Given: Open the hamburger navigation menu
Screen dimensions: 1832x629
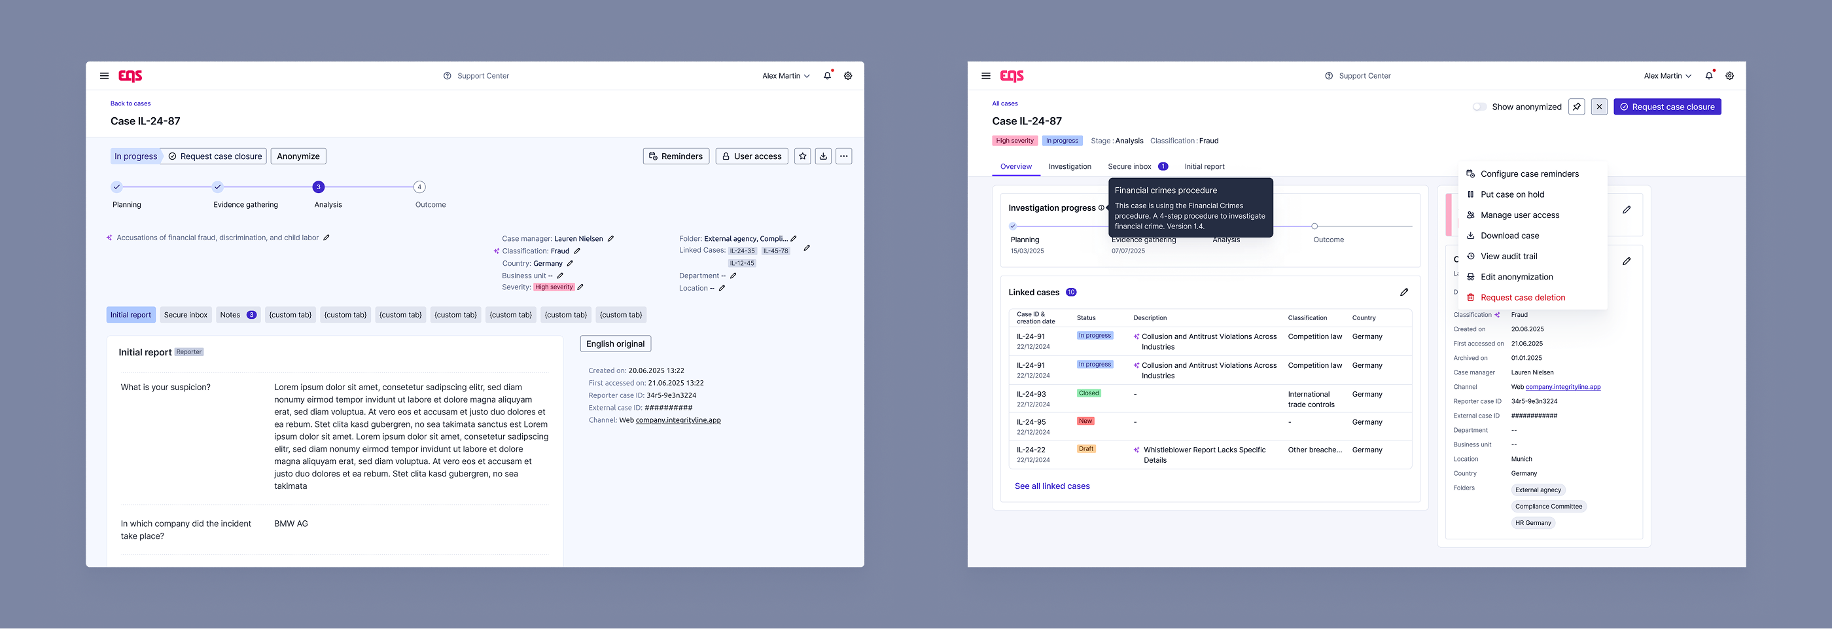Looking at the screenshot, I should click(x=104, y=75).
